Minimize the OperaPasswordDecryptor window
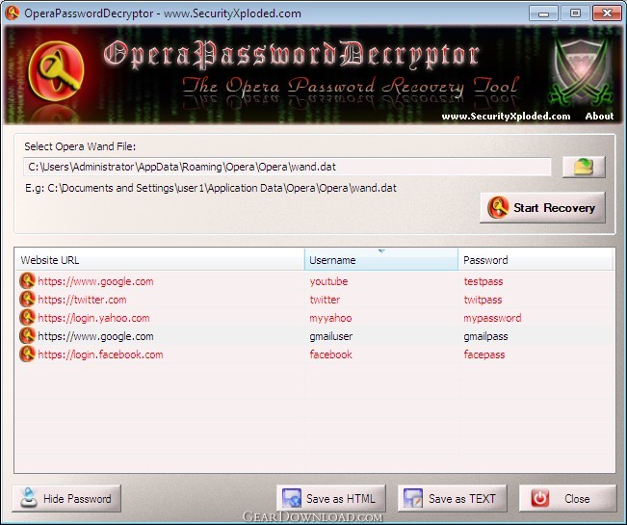Viewport: 627px width, 525px height. pyautogui.click(x=543, y=13)
